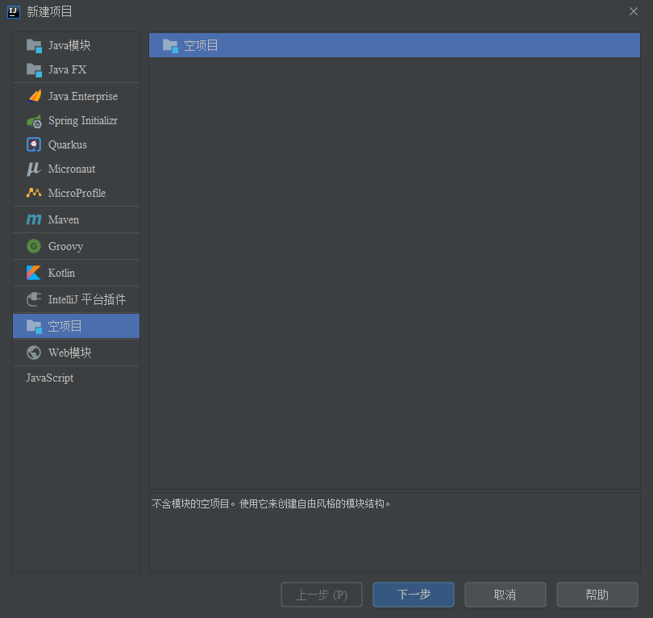Click the Micronaut mu icon
The image size is (653, 618).
(x=34, y=169)
